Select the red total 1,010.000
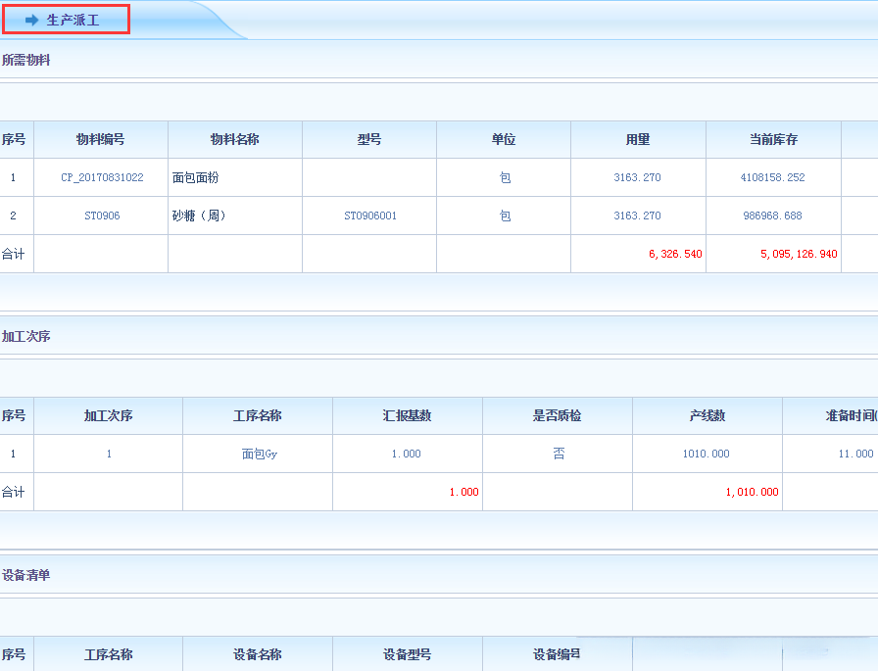The image size is (878, 671). (x=752, y=492)
